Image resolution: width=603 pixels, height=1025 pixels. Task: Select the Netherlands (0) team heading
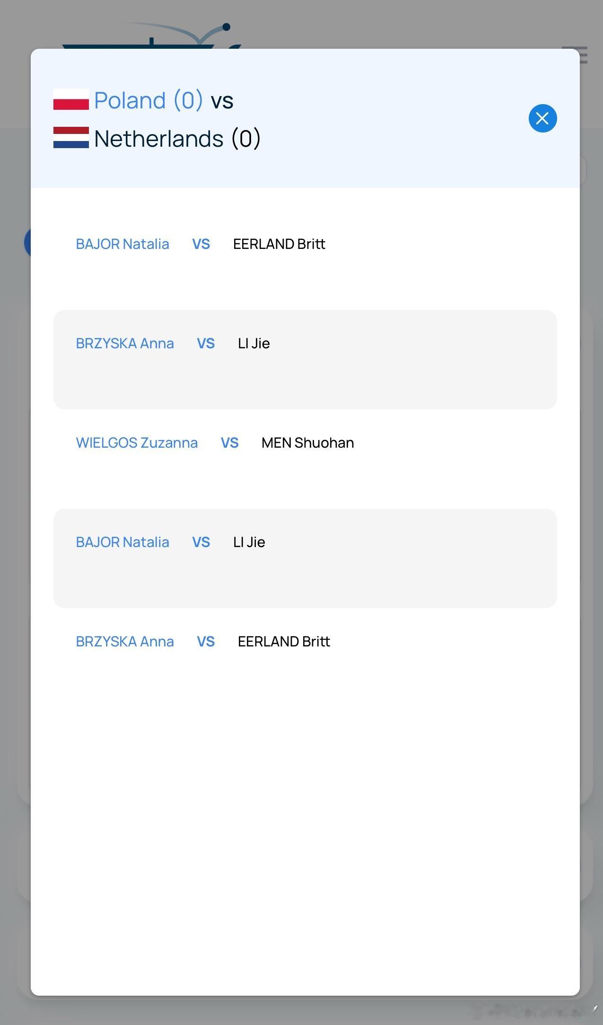click(x=177, y=139)
